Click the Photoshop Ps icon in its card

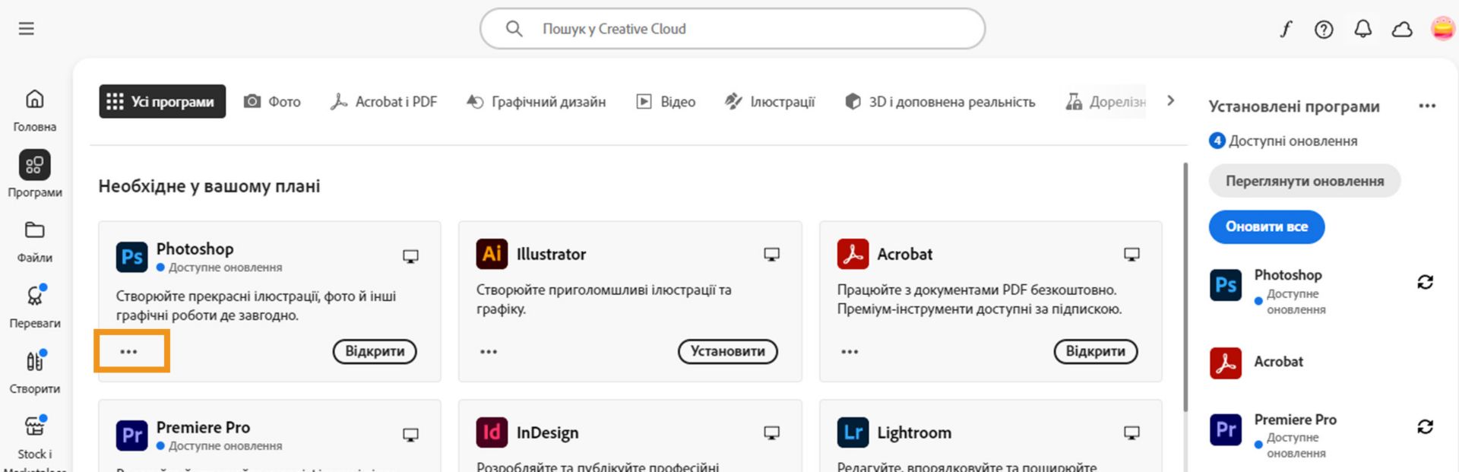coord(131,256)
